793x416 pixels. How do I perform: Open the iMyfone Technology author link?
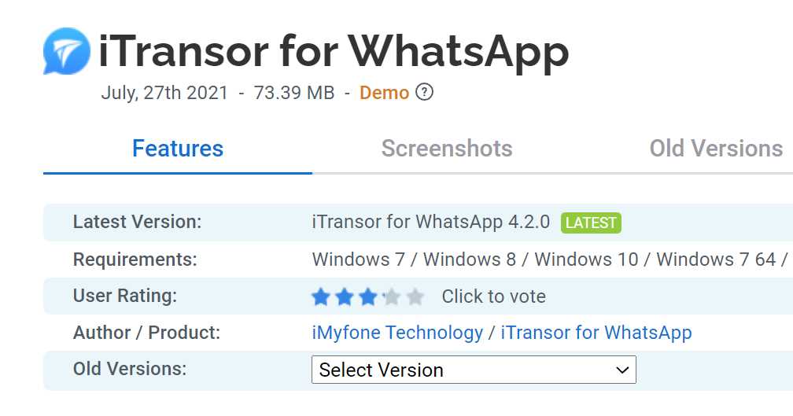point(397,333)
